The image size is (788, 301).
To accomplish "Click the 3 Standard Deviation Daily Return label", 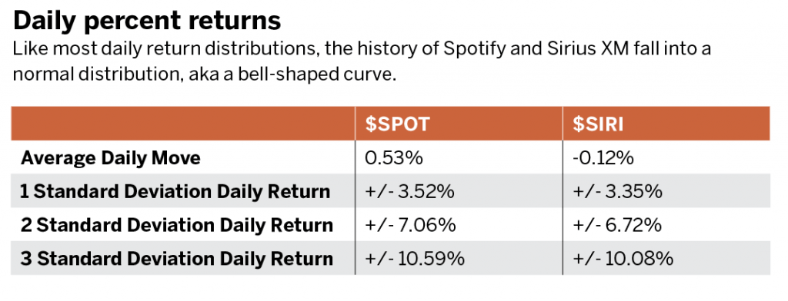I will 176,259.
